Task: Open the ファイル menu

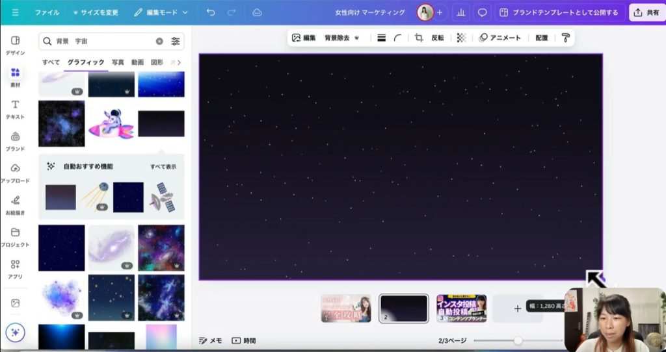Action: (x=47, y=12)
